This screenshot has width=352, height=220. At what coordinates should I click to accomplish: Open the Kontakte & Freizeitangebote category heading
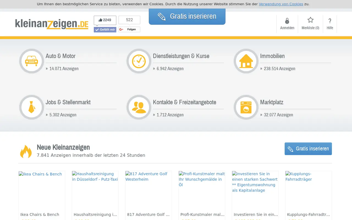point(185,102)
